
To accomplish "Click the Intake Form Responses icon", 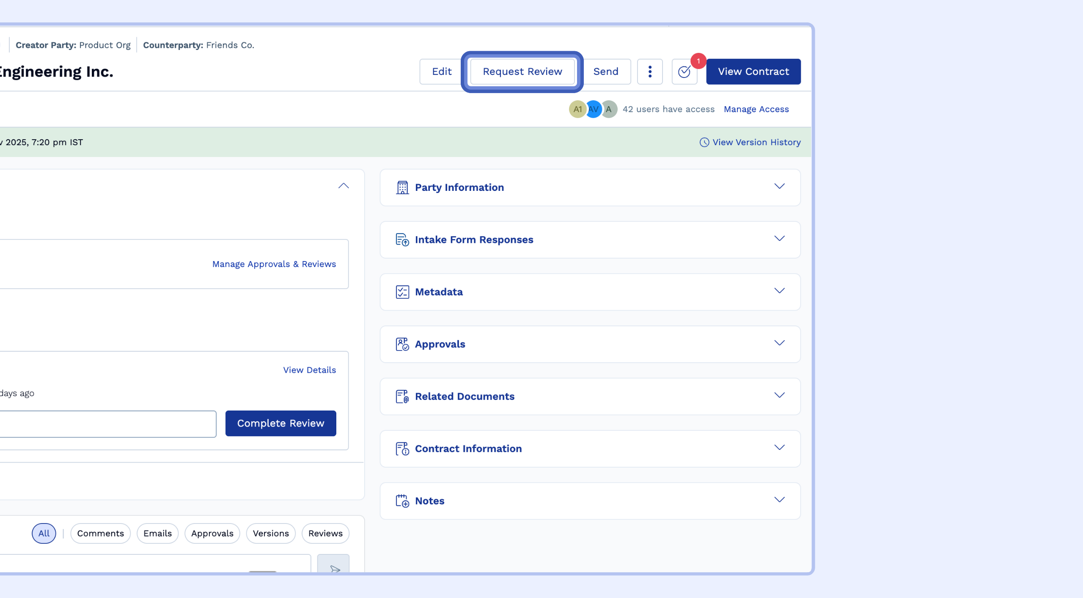I will point(402,240).
